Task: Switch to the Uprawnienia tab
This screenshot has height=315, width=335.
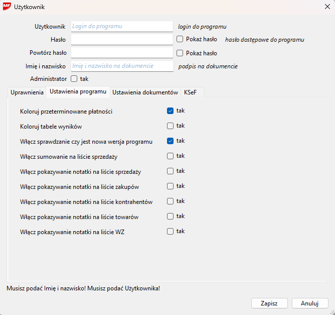Action: pos(27,92)
